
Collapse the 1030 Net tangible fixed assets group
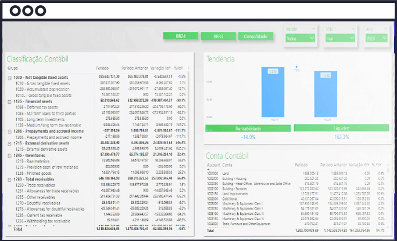9,78
